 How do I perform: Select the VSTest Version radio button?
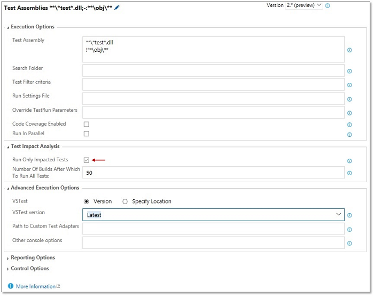[x=87, y=201]
